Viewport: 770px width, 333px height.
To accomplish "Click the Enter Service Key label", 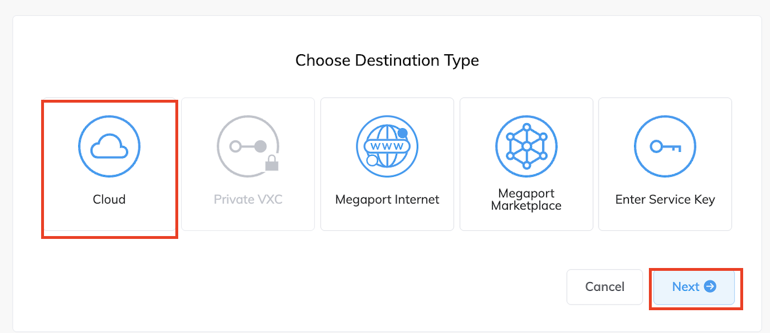I will [x=665, y=199].
